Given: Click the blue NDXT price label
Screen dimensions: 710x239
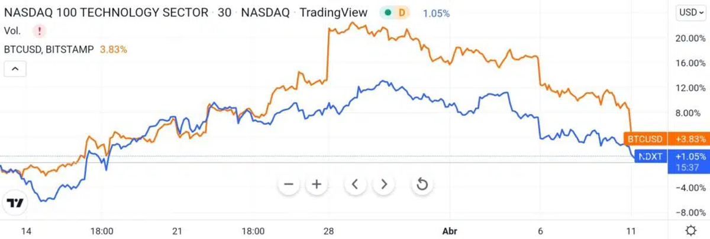Looking at the screenshot, I should tap(650, 157).
